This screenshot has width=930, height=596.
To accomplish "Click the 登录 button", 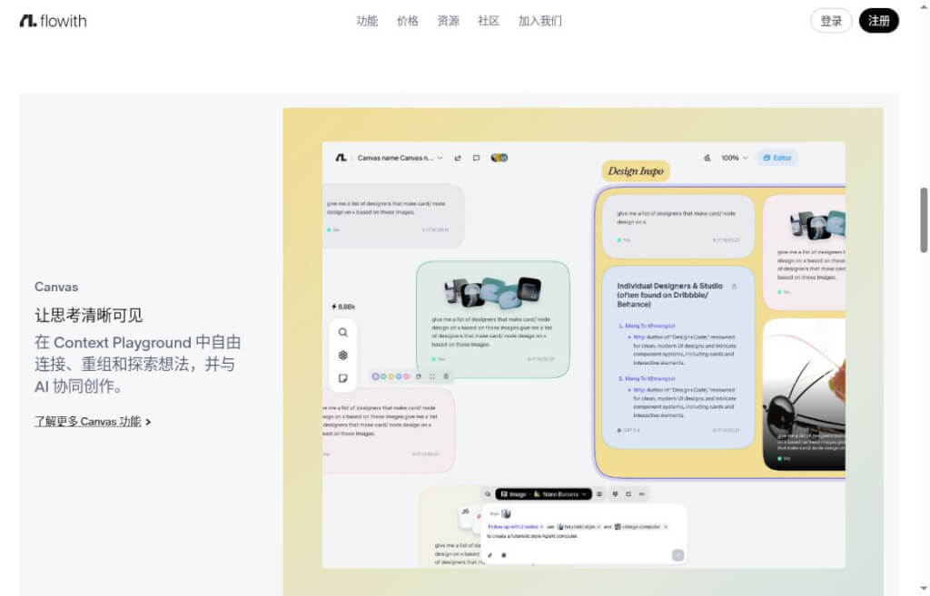I will [x=831, y=21].
